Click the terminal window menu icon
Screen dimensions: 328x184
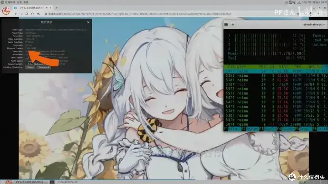tap(226, 25)
